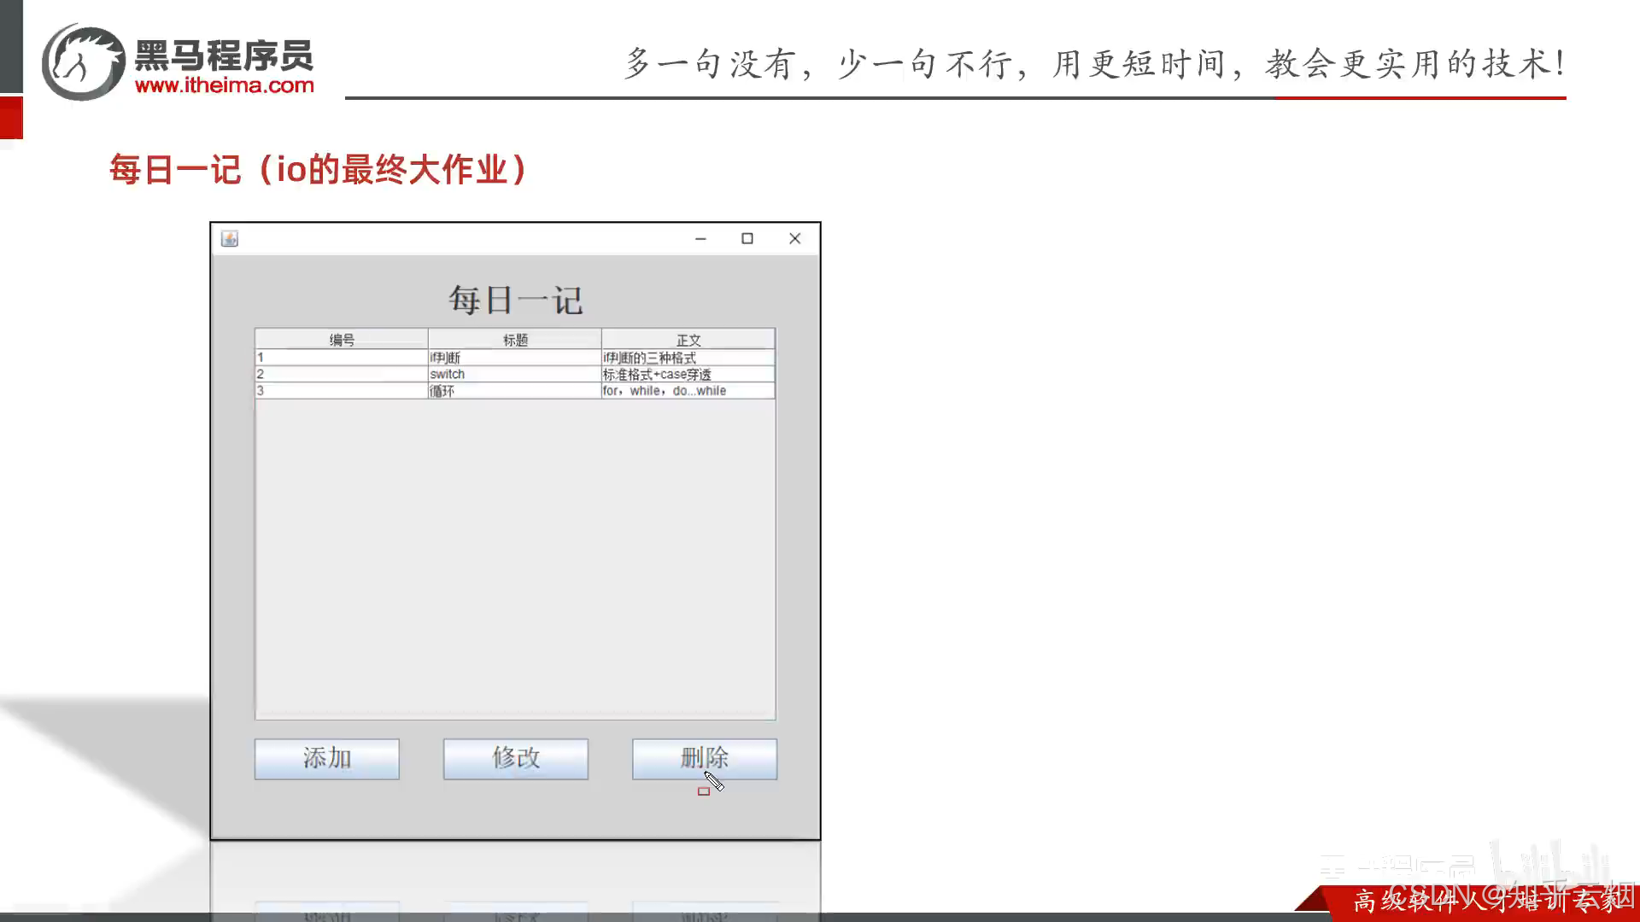Click the for, while, do...while cell
This screenshot has width=1640, height=922.
click(688, 391)
